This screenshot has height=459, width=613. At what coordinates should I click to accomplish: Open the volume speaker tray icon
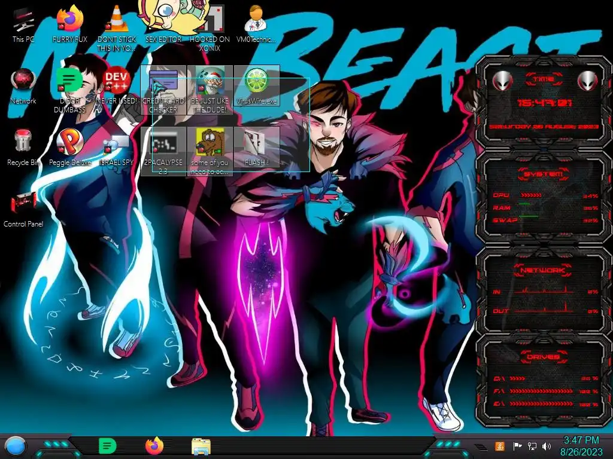click(x=547, y=446)
